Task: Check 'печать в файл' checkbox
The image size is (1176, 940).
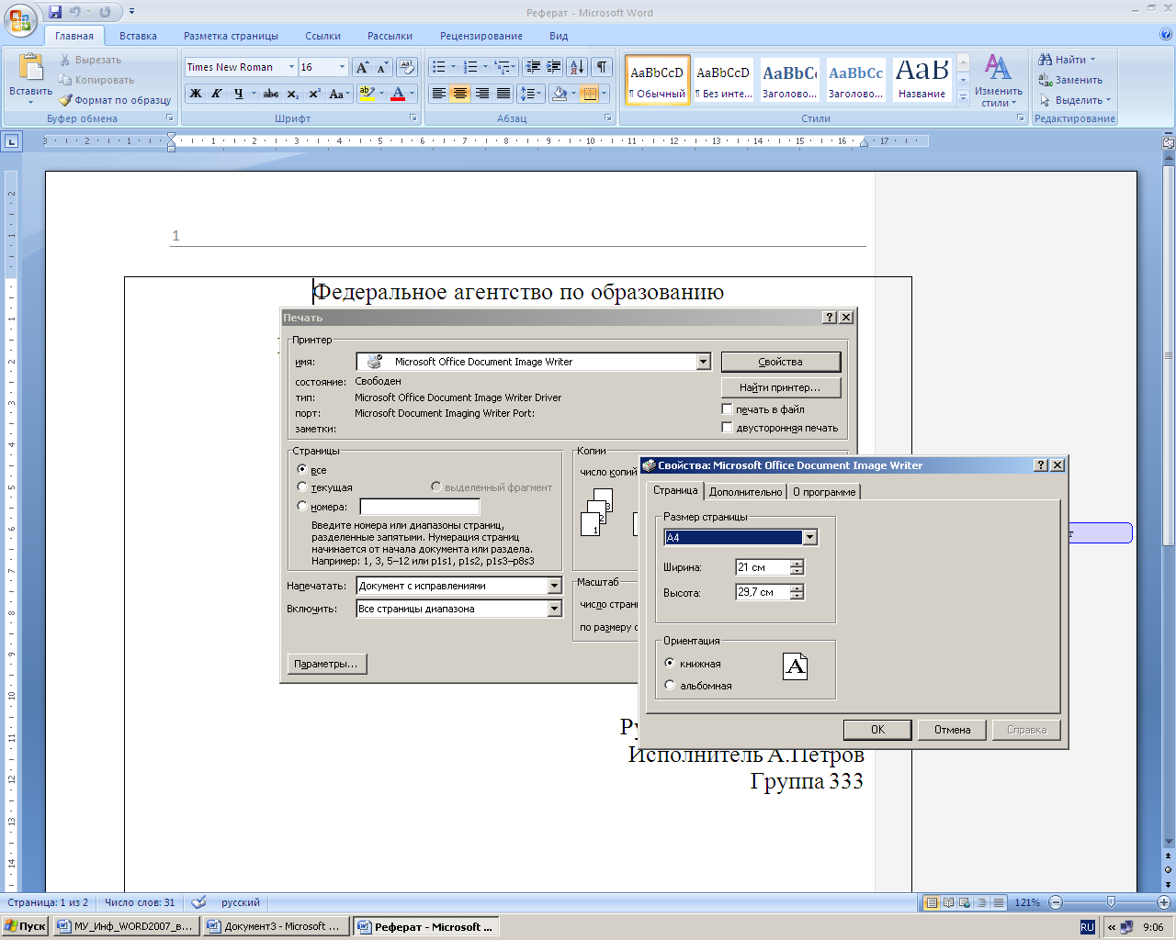Action: tap(727, 409)
